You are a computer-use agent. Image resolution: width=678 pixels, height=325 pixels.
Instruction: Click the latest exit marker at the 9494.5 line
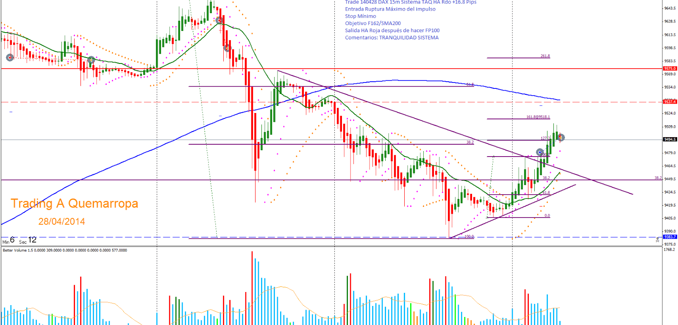coord(561,138)
